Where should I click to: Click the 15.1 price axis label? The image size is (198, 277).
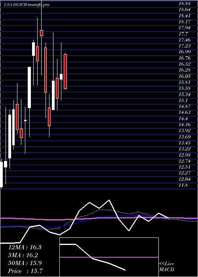click(183, 101)
